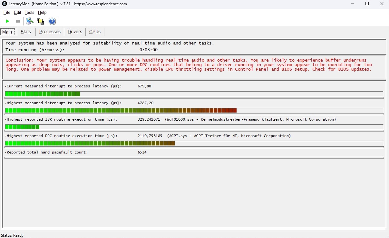Click the LatencyMon app icon in title bar

click(5, 4)
